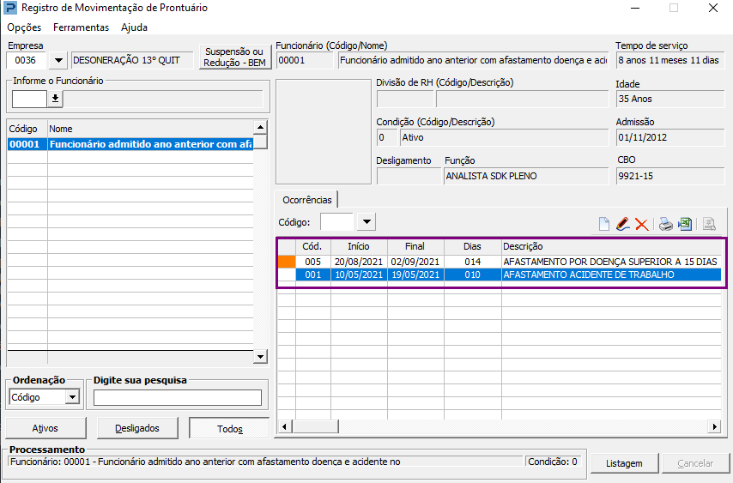Viewport: 733px width, 483px height.
Task: Minimize the Registro de Movimentação window
Action: (x=635, y=8)
